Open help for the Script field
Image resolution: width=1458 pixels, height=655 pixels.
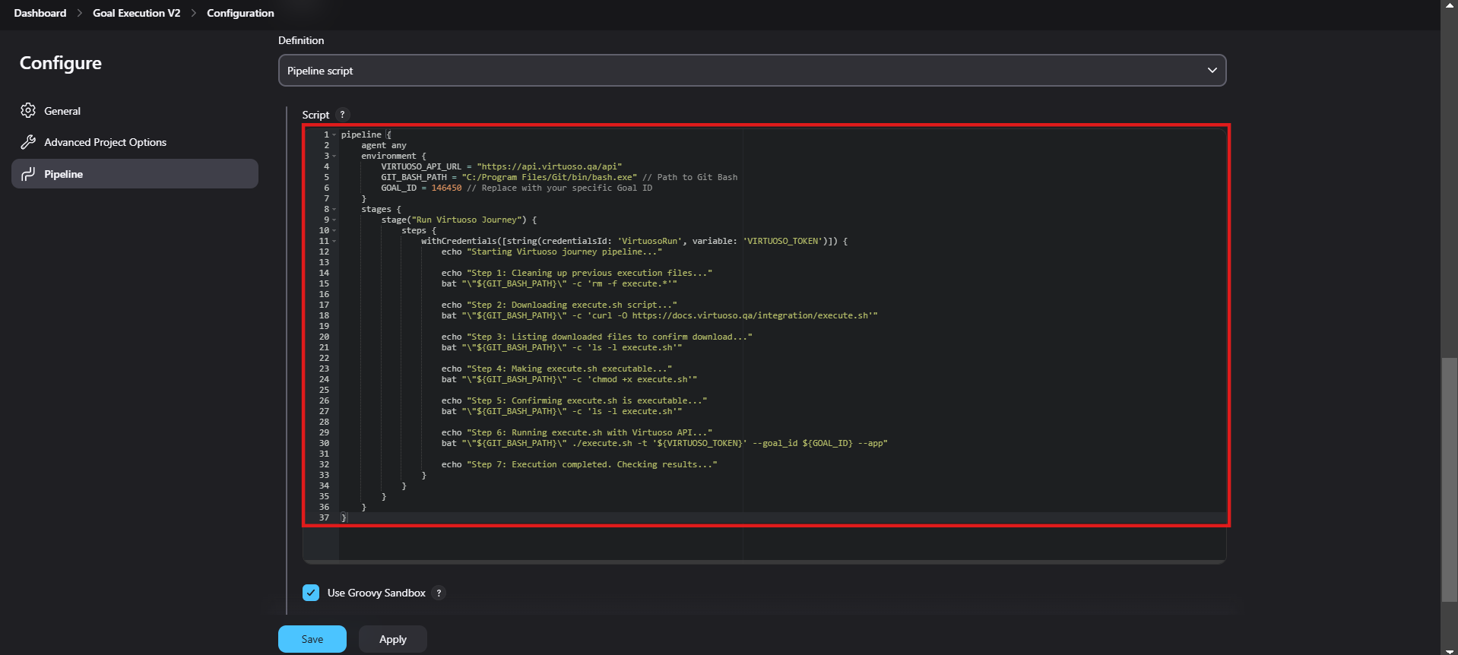point(343,115)
